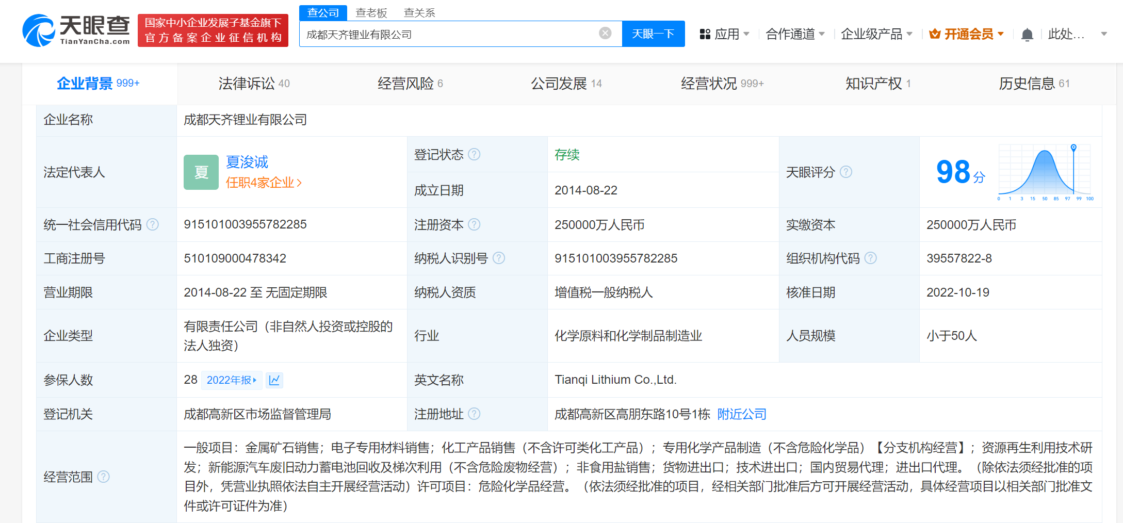Select 2022年报 year selector
The image size is (1123, 523).
232,380
